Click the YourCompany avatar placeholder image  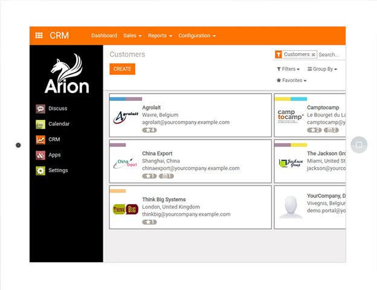pos(291,207)
